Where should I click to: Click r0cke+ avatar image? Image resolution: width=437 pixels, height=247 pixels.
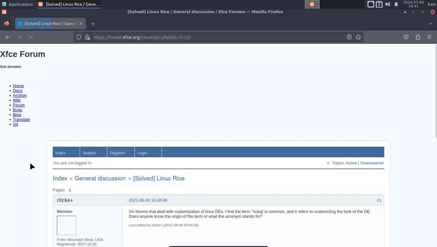pos(67,225)
